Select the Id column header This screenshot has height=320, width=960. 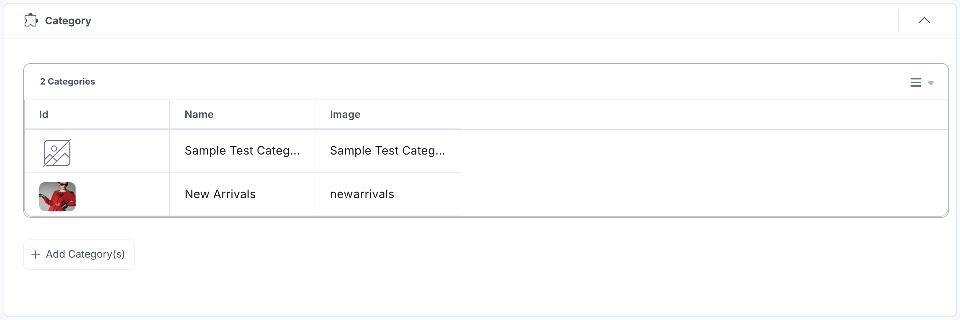pos(44,114)
